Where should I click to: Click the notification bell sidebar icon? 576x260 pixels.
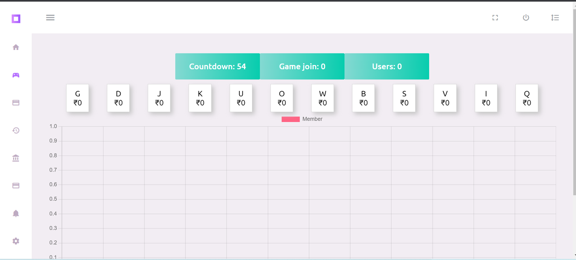coord(16,214)
